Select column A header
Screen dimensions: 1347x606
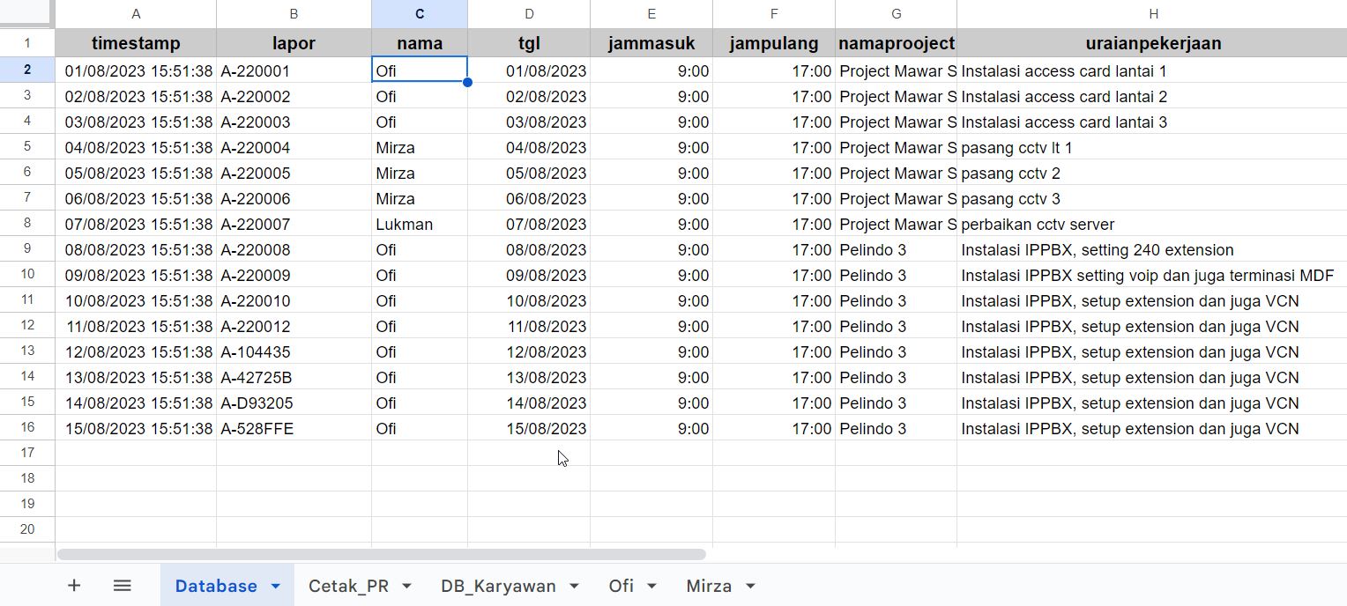click(136, 13)
